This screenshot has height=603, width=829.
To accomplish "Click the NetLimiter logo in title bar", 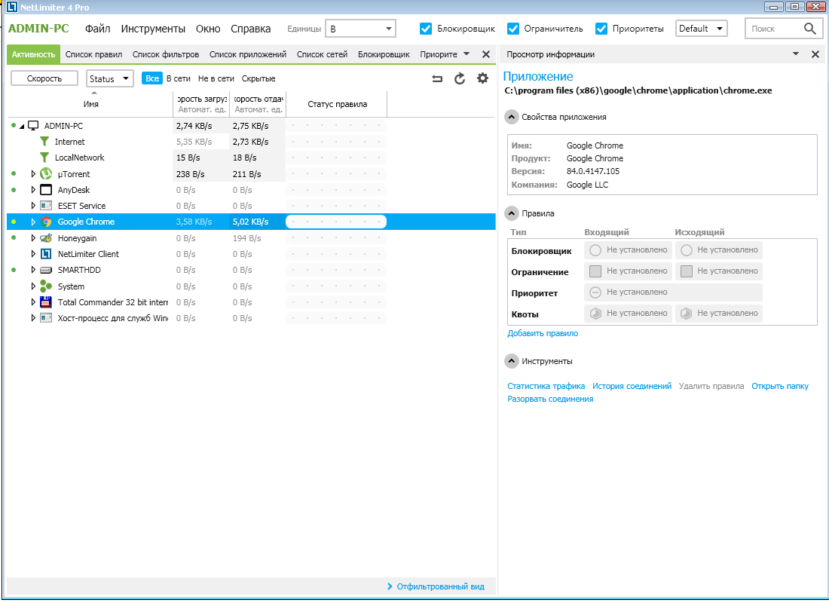I will 11,7.
